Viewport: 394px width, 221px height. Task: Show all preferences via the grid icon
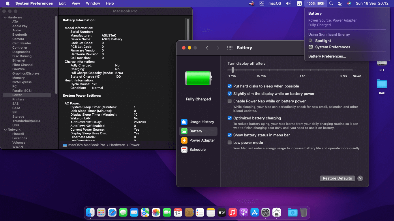[230, 48]
